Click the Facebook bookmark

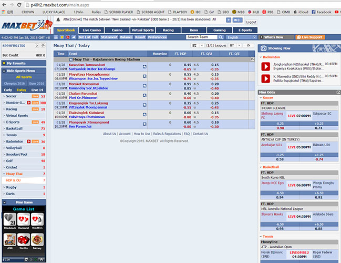tap(322, 12)
